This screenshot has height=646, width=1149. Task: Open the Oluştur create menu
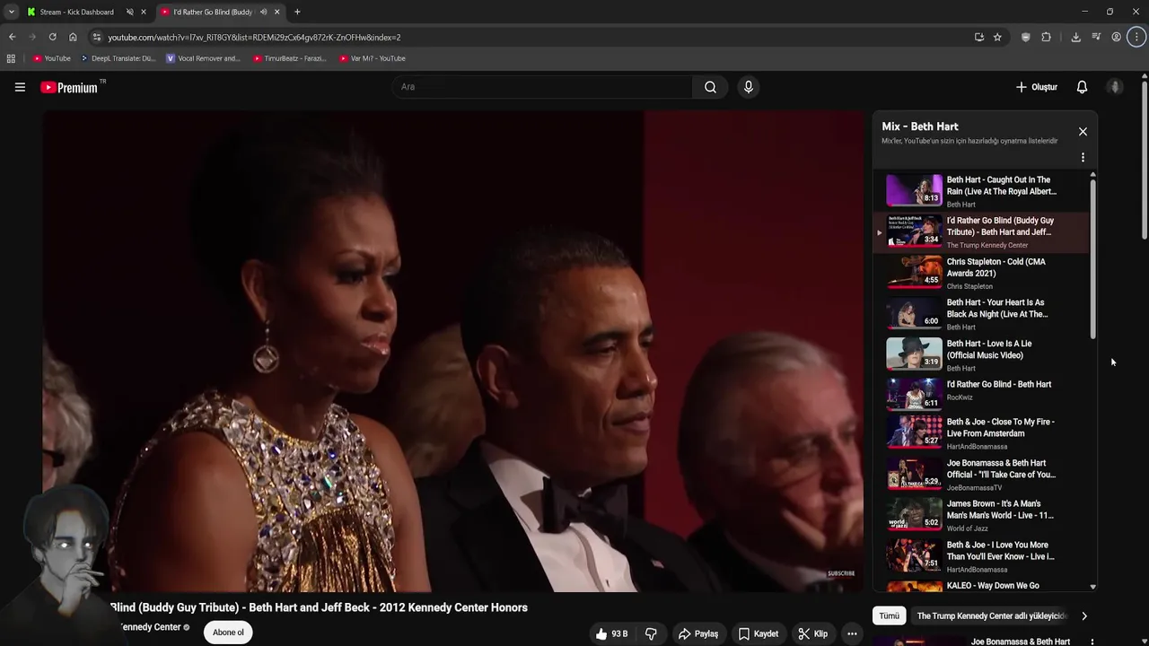(x=1036, y=87)
